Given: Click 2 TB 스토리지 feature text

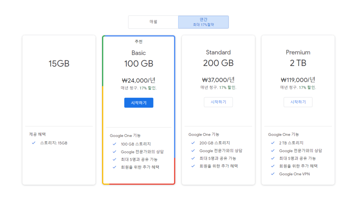Looking at the screenshot, I should 291,143.
